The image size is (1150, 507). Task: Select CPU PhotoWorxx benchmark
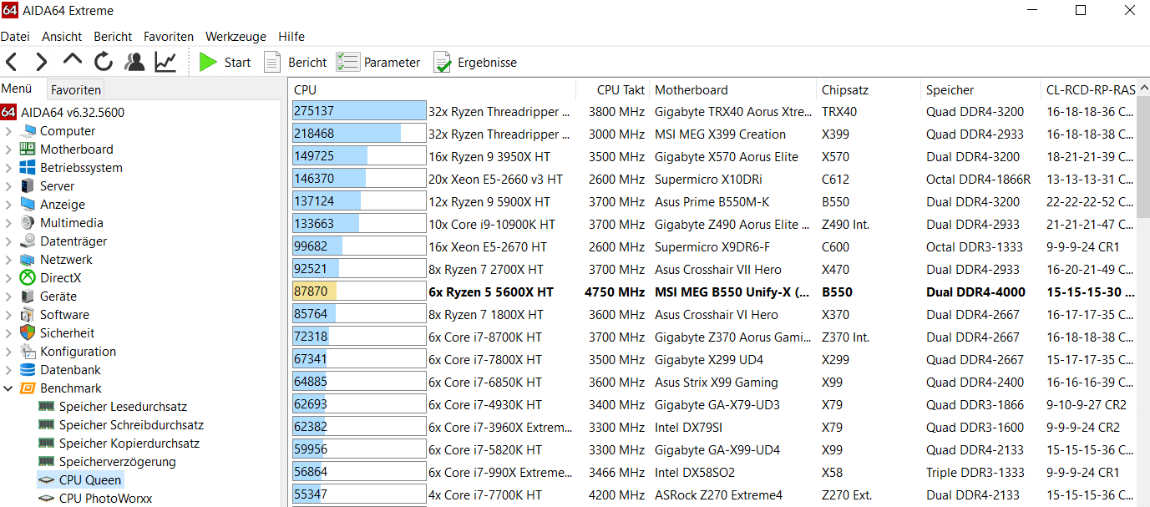105,499
